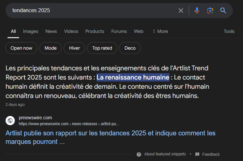243x161 pixels.
Task: Click the prnewswire.com site name
Action: (35, 118)
